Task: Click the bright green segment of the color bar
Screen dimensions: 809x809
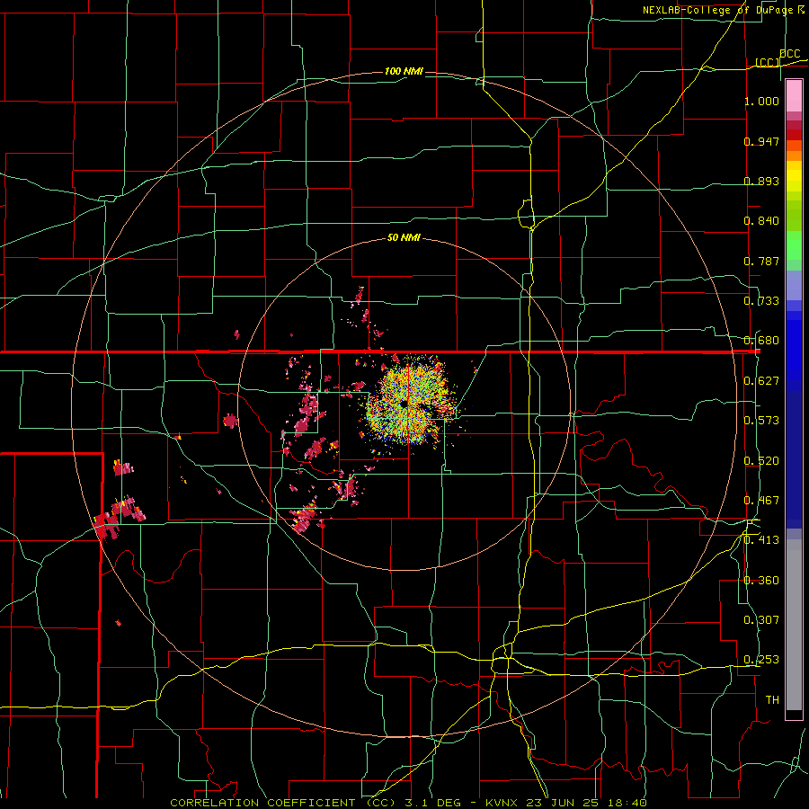Action: tap(794, 245)
